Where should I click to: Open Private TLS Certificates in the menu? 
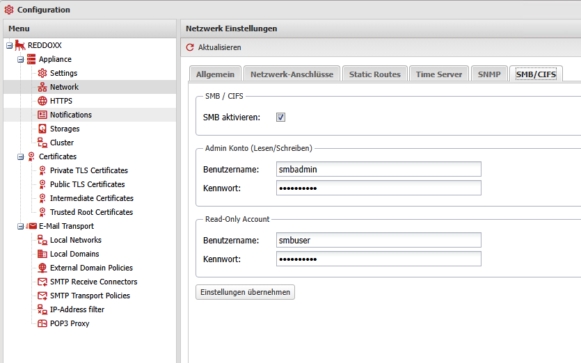click(88, 170)
